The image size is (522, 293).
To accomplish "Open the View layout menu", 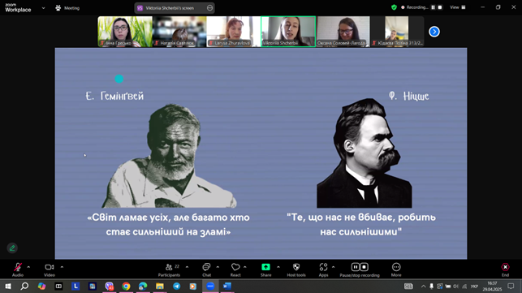I will (x=458, y=7).
